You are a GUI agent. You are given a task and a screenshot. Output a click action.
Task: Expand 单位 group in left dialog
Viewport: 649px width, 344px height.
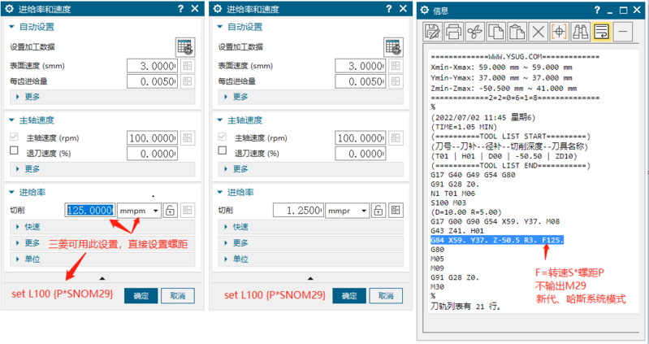pyautogui.click(x=102, y=259)
